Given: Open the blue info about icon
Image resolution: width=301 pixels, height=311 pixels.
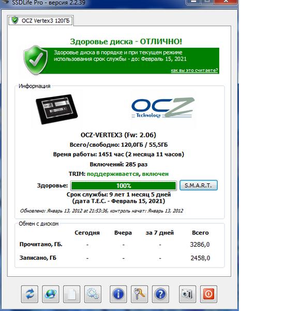Looking at the screenshot, I should click(118, 294).
